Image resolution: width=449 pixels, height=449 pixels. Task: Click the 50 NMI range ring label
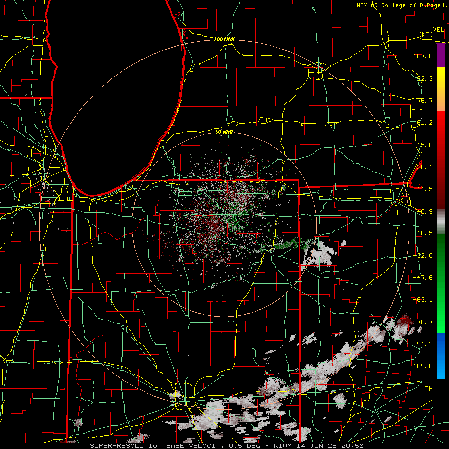224,132
